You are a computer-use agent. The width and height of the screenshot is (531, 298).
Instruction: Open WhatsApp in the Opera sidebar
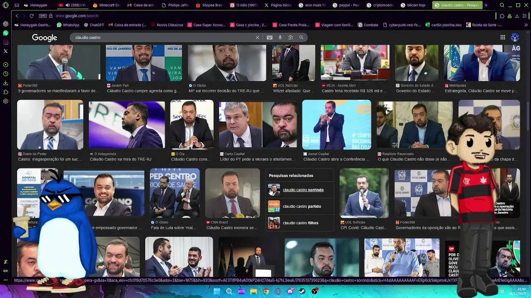point(5,33)
